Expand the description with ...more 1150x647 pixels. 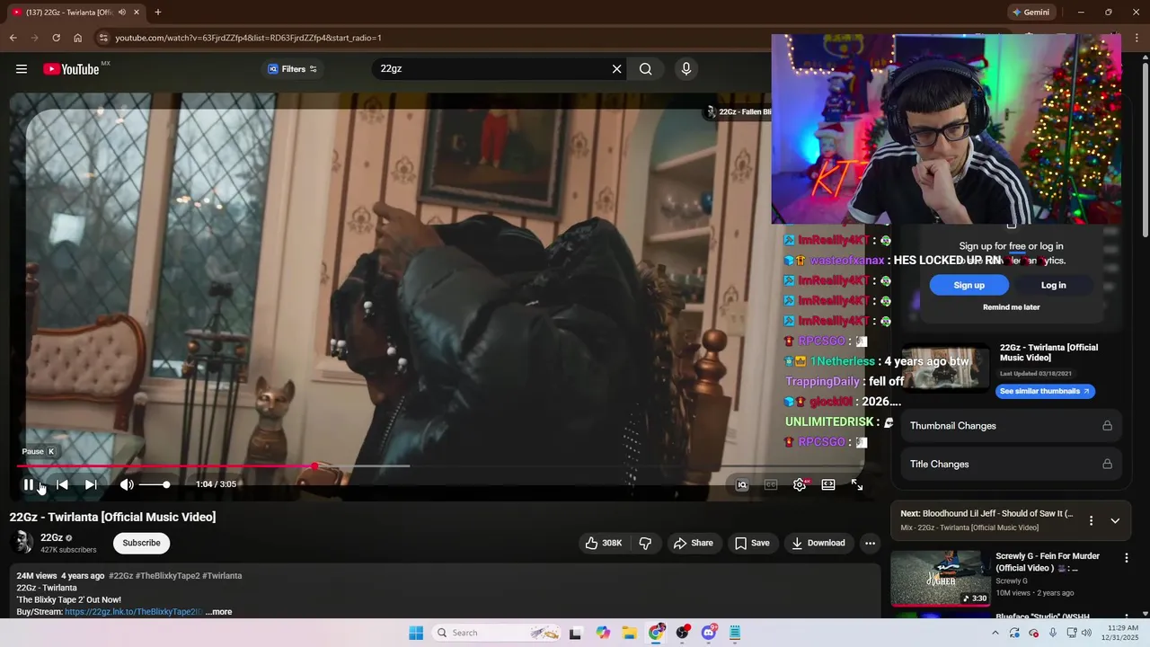coord(218,612)
